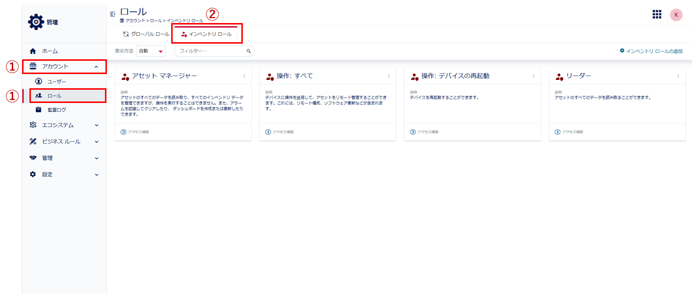The height and width of the screenshot is (302, 696).
Task: Click the navigator collapse icon beside ロール title
Action: 113,14
